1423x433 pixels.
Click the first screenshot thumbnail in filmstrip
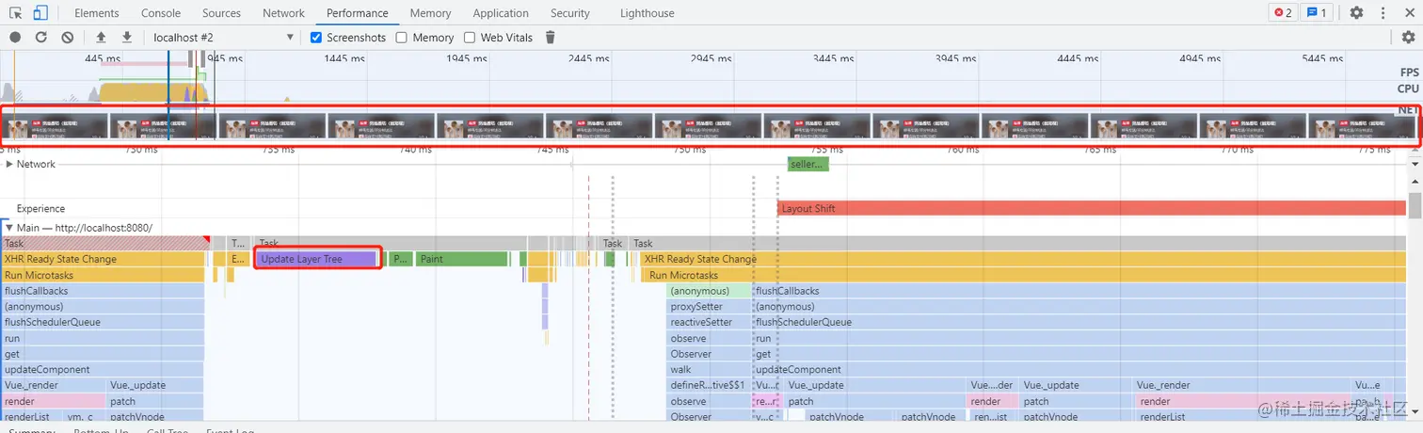click(x=53, y=127)
